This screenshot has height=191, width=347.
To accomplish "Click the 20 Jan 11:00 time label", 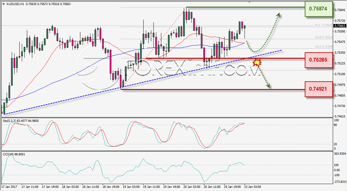I will click(x=213, y=187).
